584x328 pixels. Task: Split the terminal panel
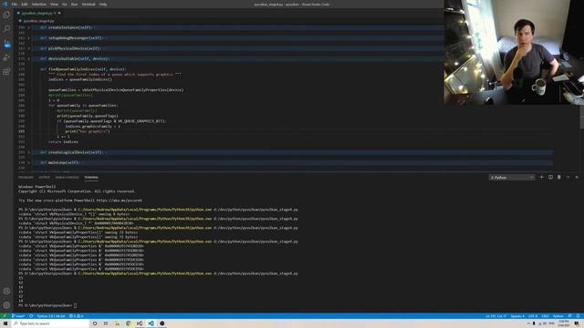550,178
